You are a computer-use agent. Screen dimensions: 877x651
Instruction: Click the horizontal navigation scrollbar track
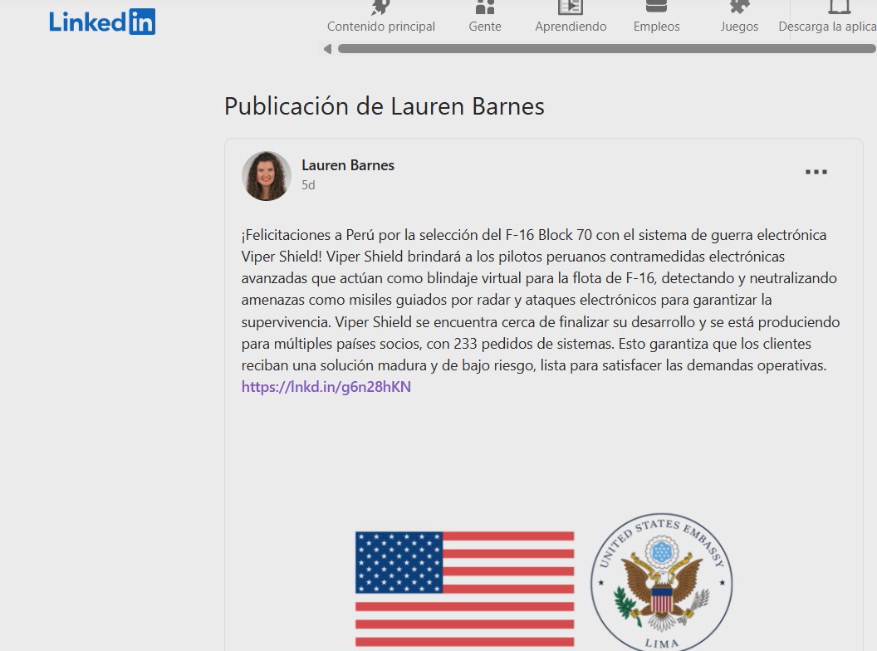click(x=607, y=49)
